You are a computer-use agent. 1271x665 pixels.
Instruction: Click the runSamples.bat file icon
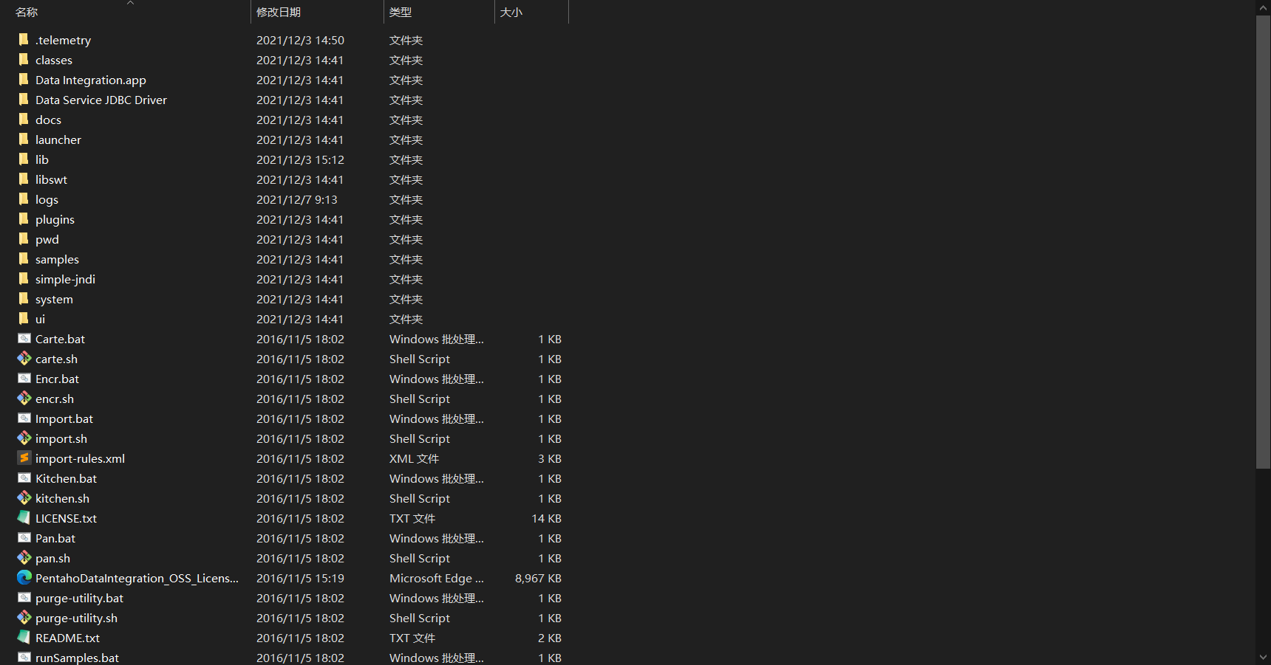24,657
